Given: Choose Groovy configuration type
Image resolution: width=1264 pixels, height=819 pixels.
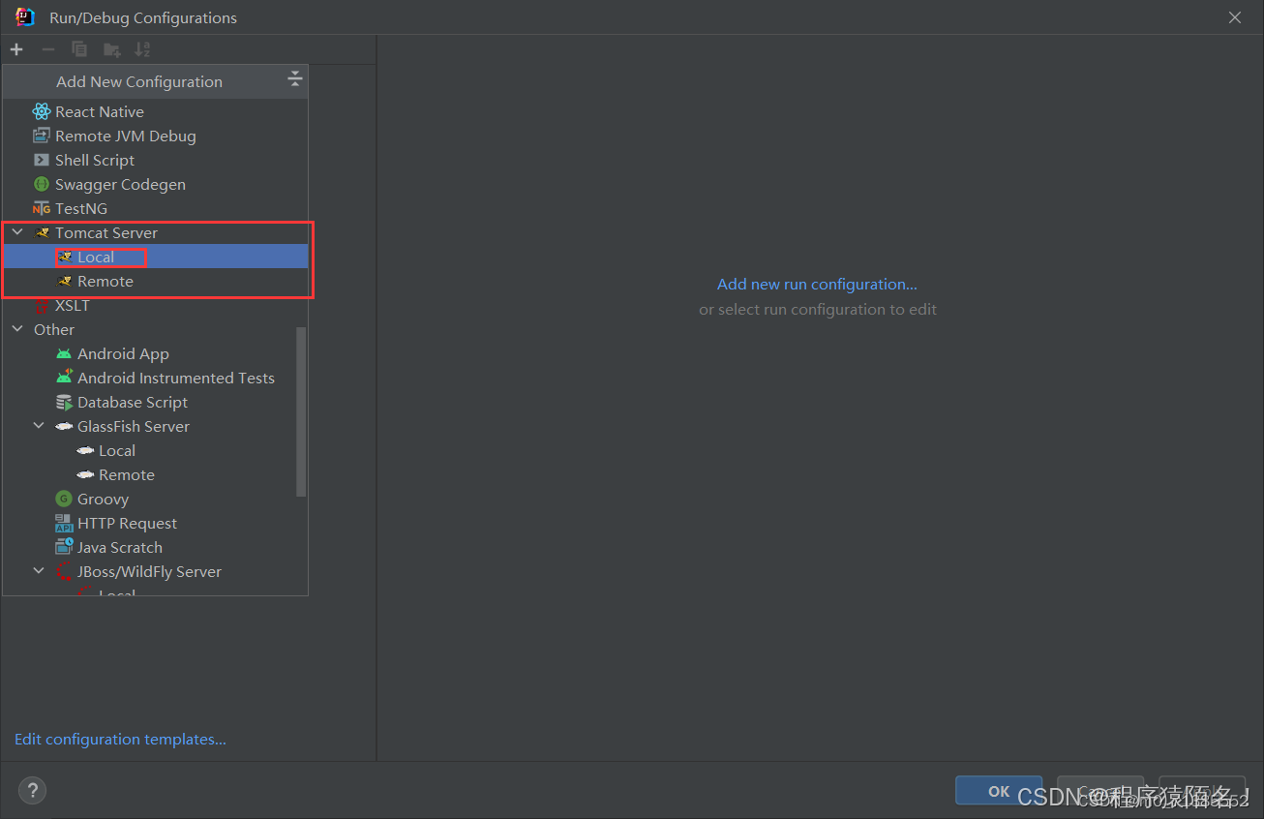Looking at the screenshot, I should click(149, 499).
